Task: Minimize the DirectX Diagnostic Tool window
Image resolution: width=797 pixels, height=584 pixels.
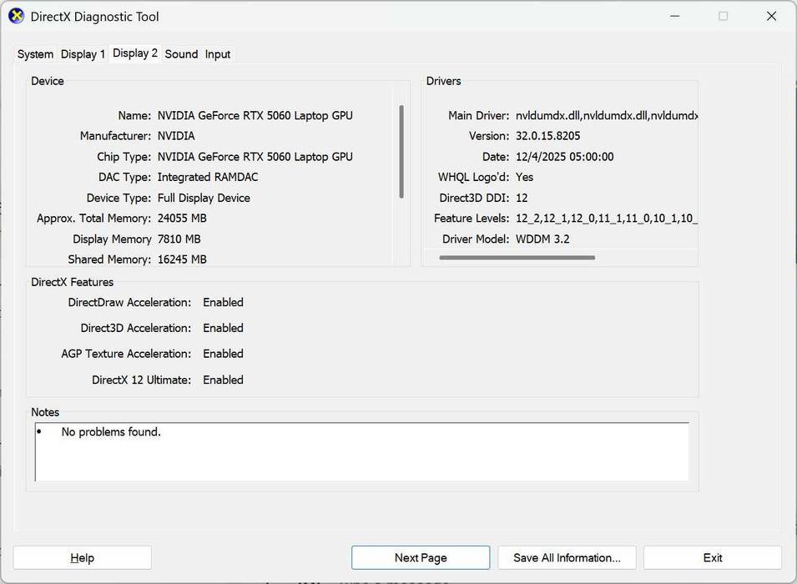Action: [675, 16]
